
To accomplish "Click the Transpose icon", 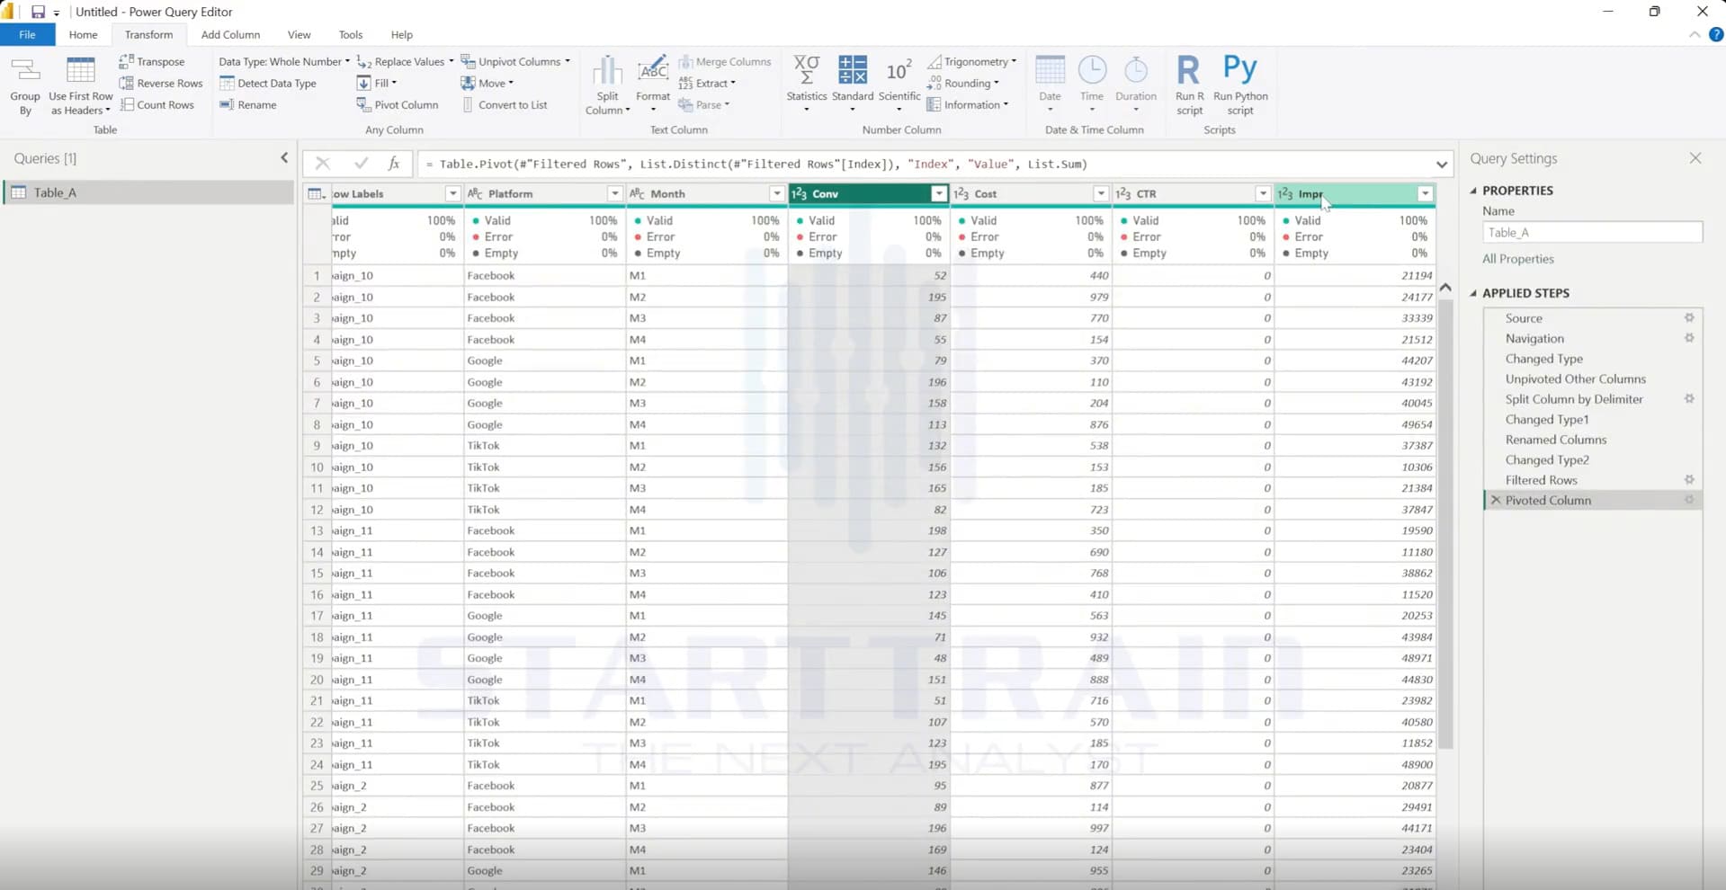I will (127, 61).
